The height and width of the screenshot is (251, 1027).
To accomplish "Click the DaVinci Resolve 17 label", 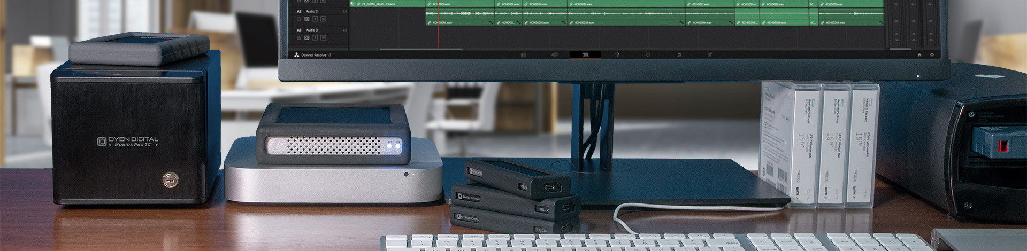I will point(316,55).
